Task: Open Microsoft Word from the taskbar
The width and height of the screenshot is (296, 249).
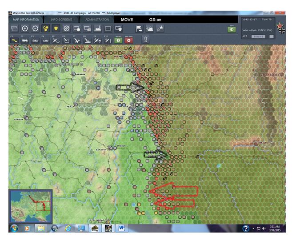Action: pyautogui.click(x=122, y=228)
